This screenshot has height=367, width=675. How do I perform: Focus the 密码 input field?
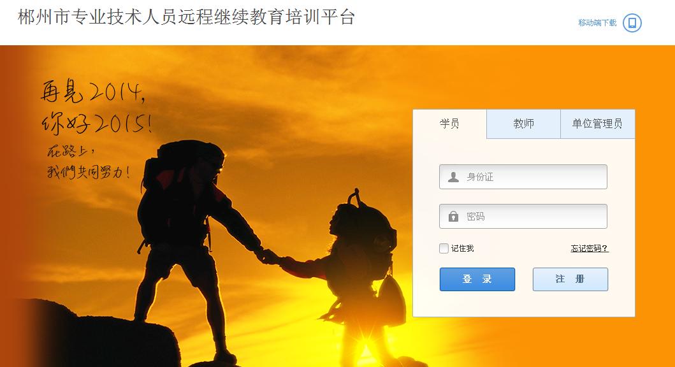523,217
